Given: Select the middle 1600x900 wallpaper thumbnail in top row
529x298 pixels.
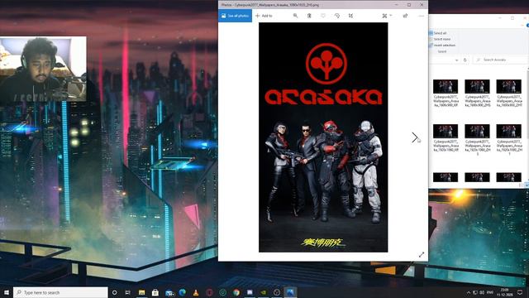Looking at the screenshot, I should pos(477,86).
